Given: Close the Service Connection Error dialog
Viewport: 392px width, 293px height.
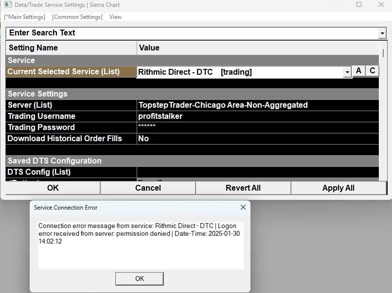Looking at the screenshot, I should (243, 207).
